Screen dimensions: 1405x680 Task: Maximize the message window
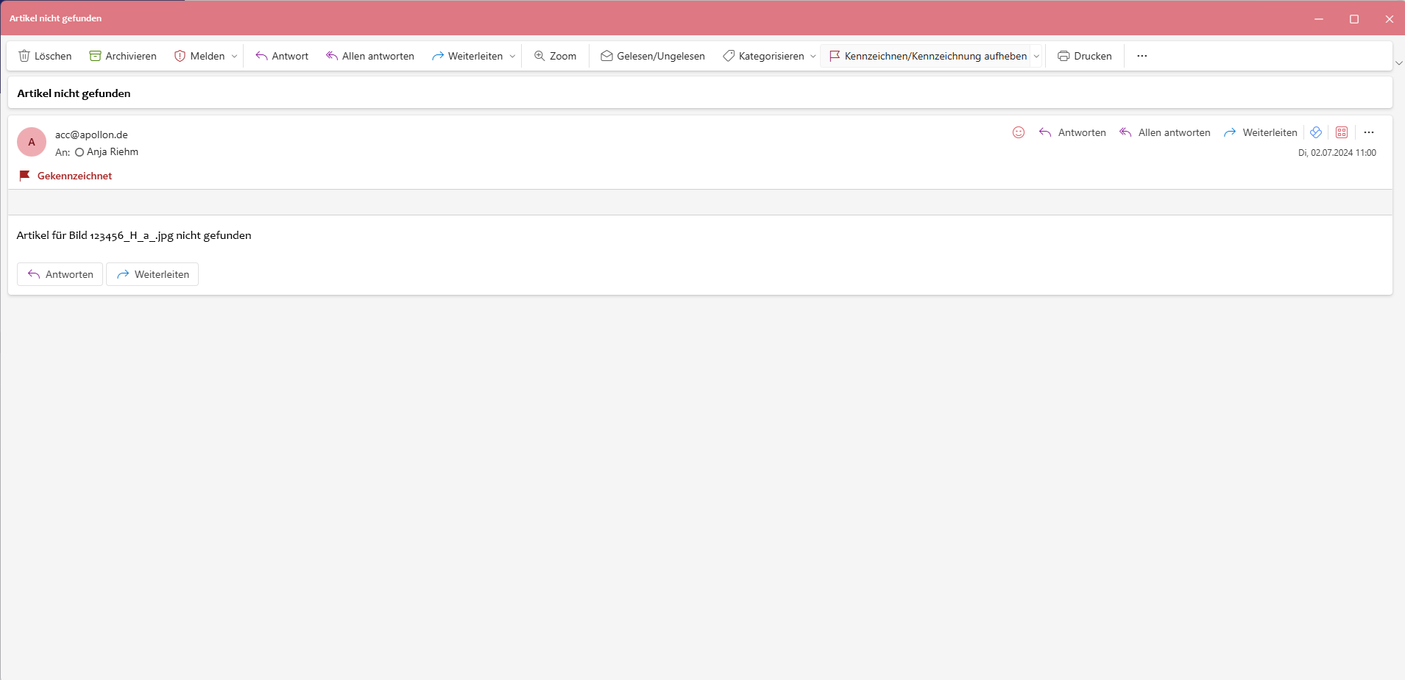click(x=1354, y=18)
